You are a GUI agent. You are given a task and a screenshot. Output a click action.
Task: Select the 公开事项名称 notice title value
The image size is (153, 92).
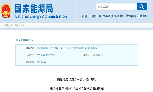(67, 48)
